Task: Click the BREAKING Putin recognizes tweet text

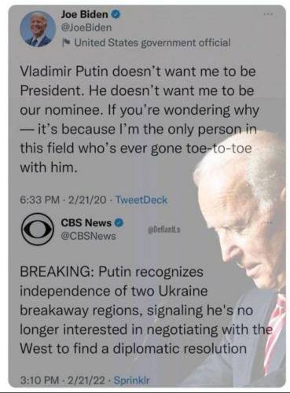Action: (x=146, y=310)
